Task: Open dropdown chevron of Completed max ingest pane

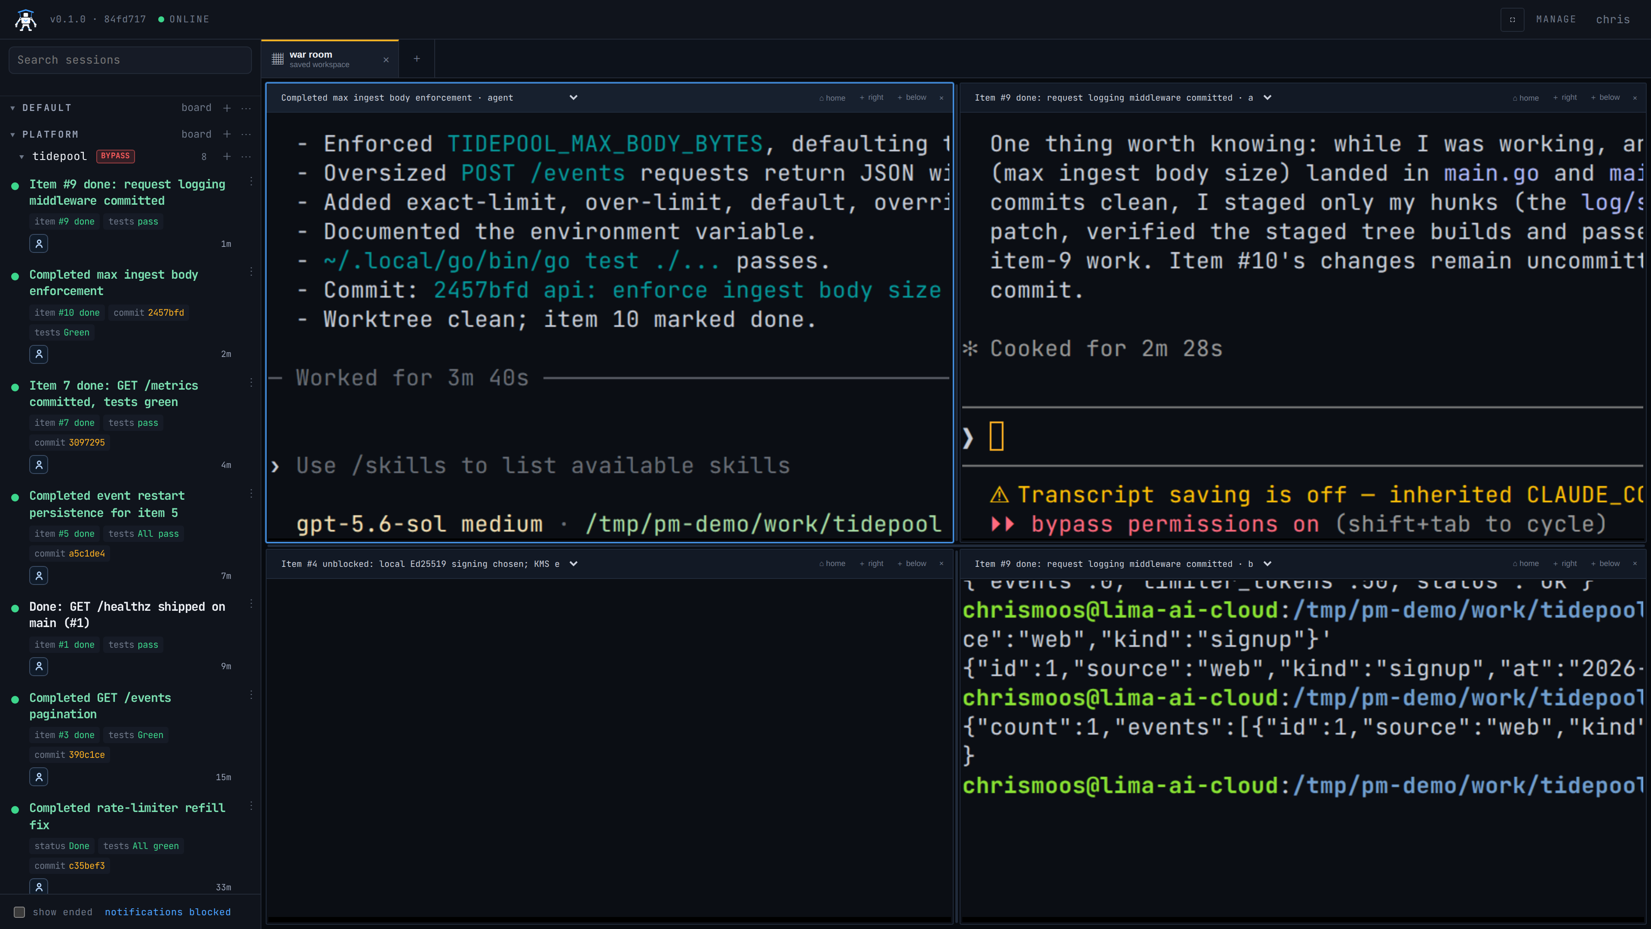Action: click(574, 98)
